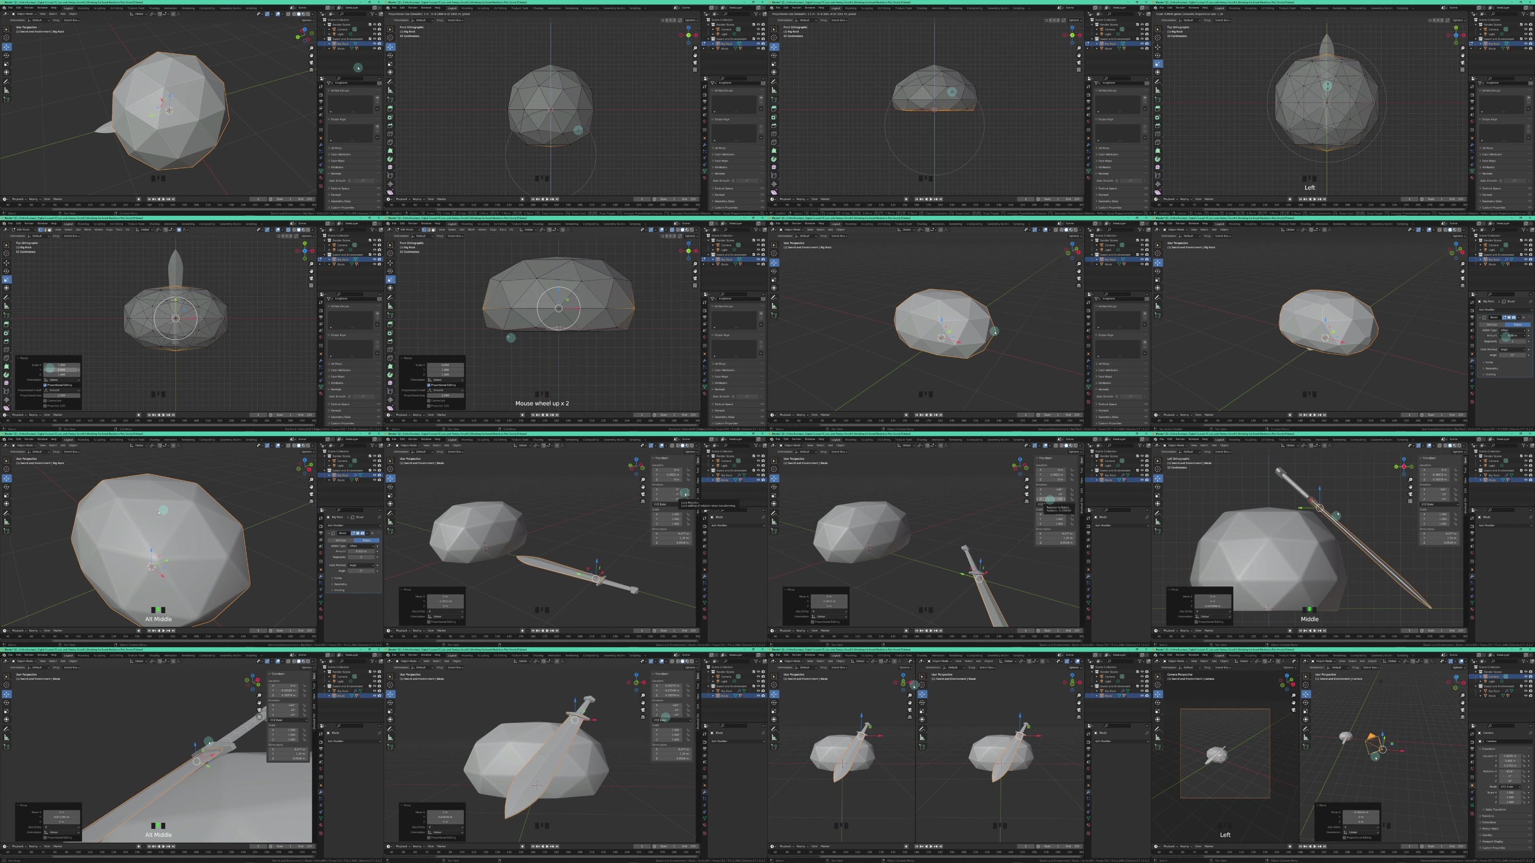Select Rotate tool in Camera Perspective viewport
The image size is (1535, 863).
pyautogui.click(x=1158, y=703)
